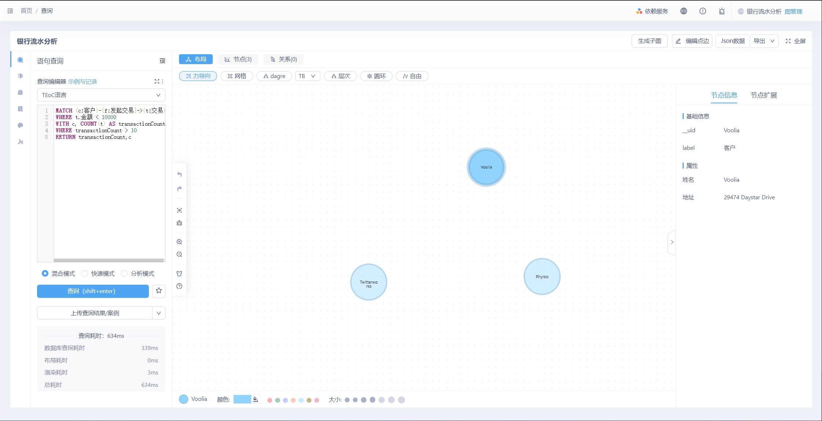The image size is (822, 421).
Task: Click the star favorite query icon
Action: (x=159, y=291)
